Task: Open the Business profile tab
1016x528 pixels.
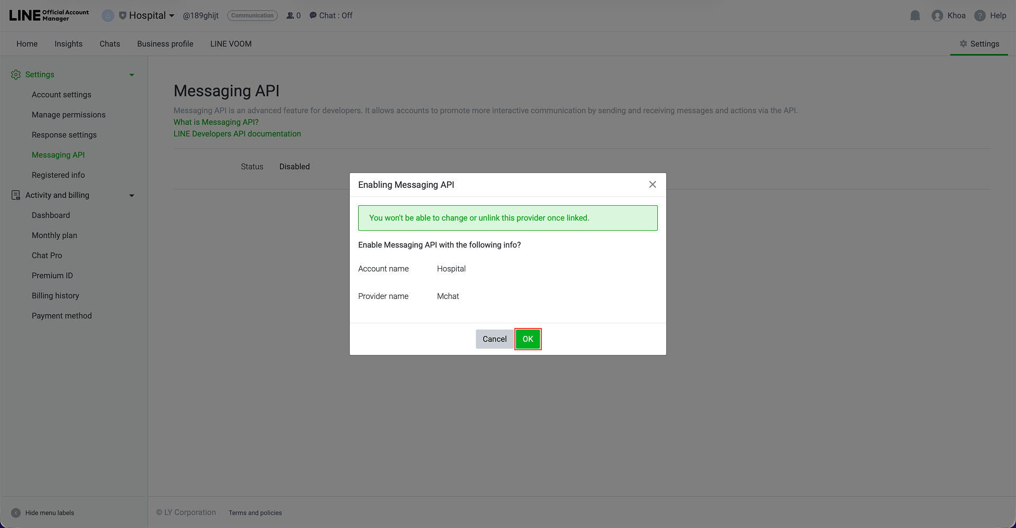Action: (165, 43)
